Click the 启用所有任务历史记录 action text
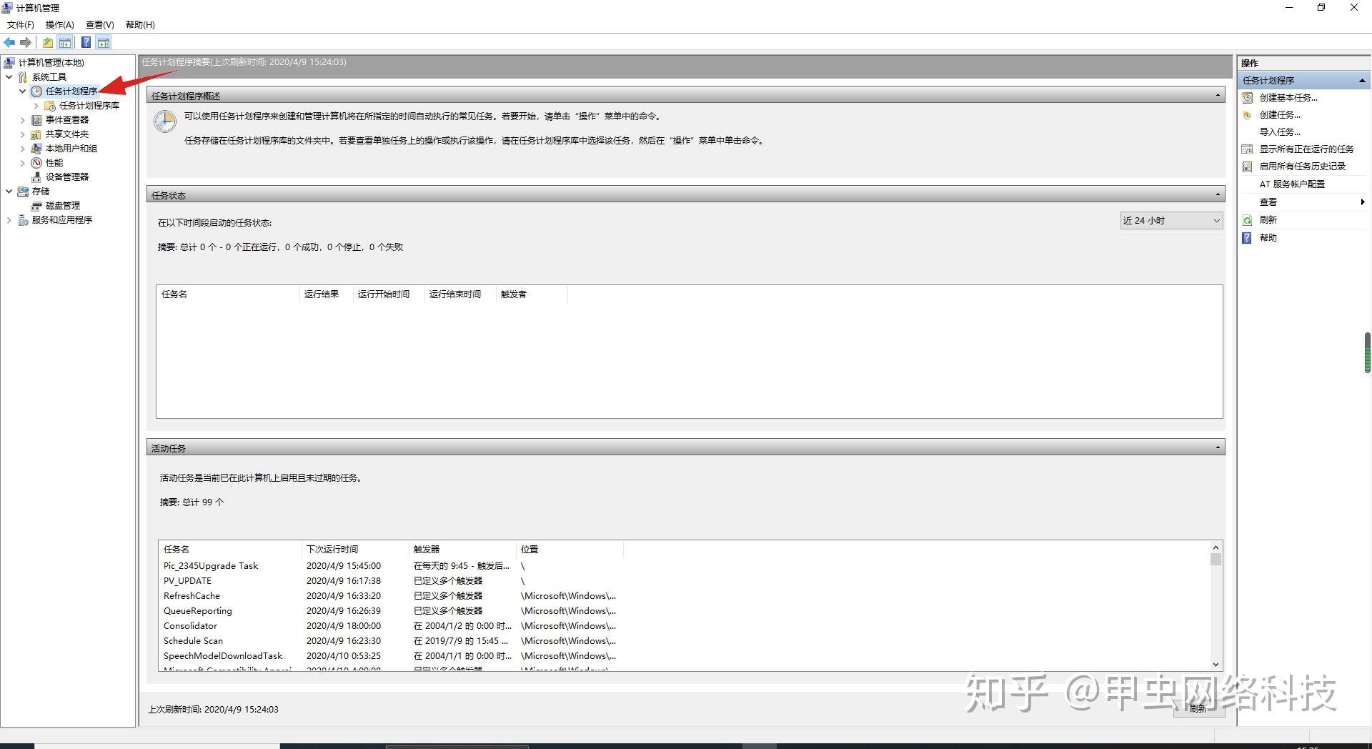 tap(1302, 167)
